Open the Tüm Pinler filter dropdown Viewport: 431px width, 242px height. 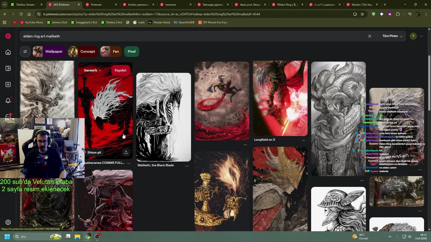click(x=392, y=36)
